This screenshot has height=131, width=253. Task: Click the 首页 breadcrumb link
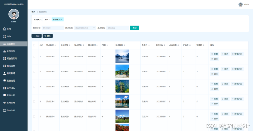click(x=33, y=12)
